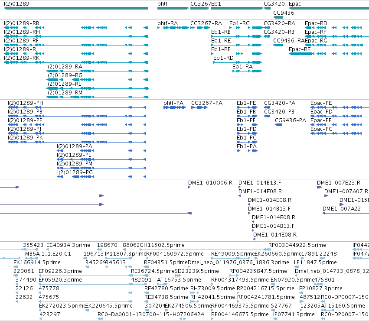
Task: Click the l(2)01289-RK transcript label
Action: (x=22, y=58)
